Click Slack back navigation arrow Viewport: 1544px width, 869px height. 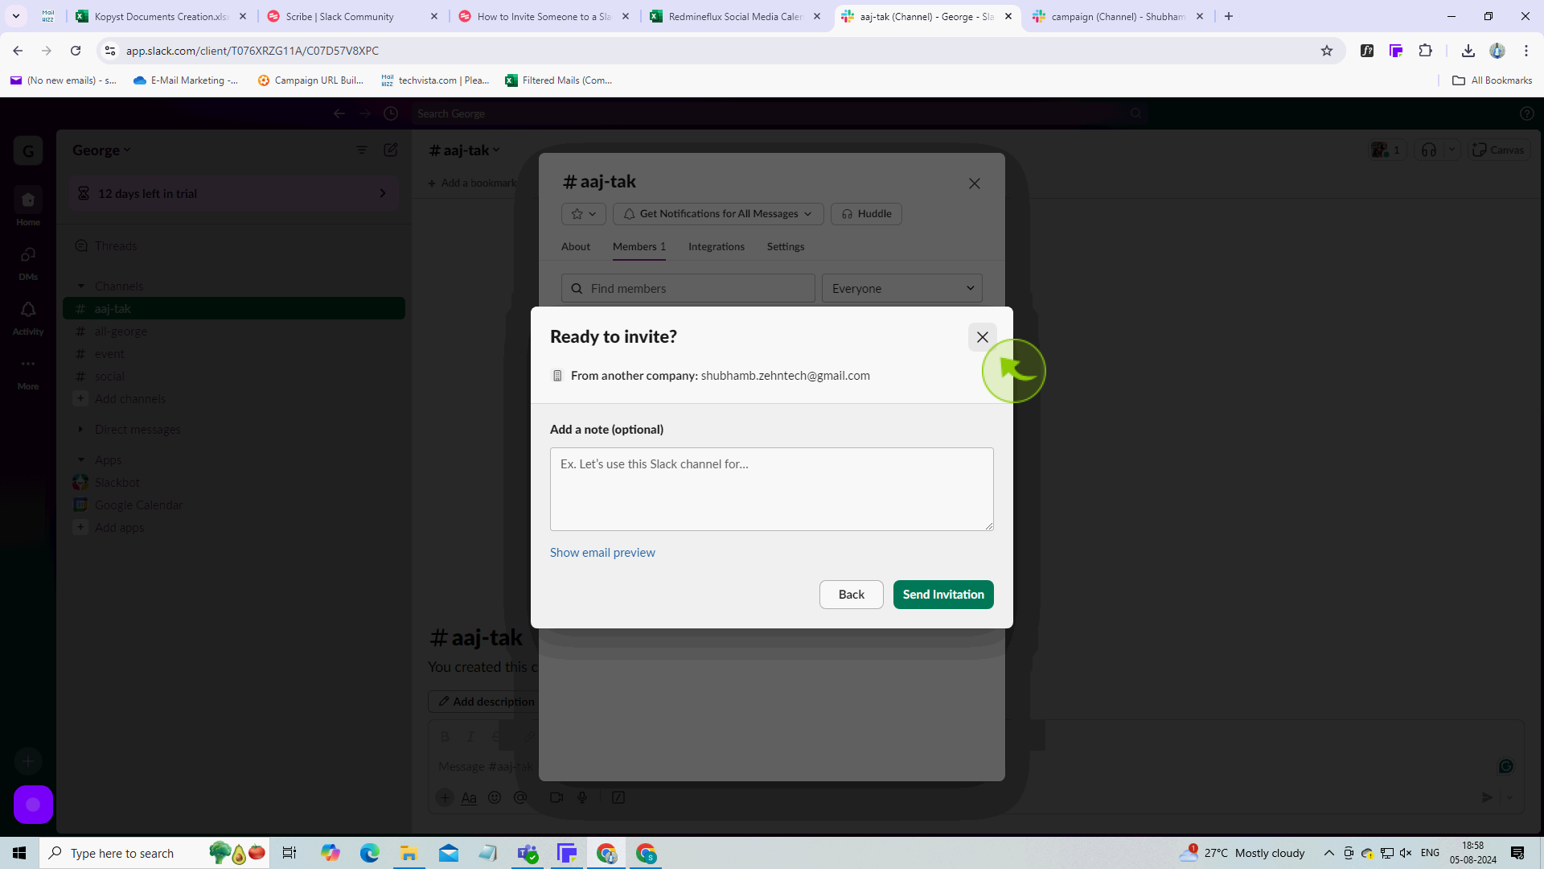tap(339, 113)
